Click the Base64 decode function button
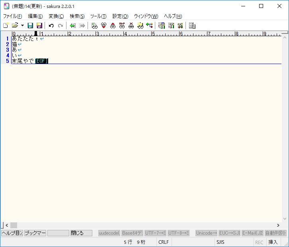Image resolution: width=289 pixels, height=247 pixels. [132, 233]
